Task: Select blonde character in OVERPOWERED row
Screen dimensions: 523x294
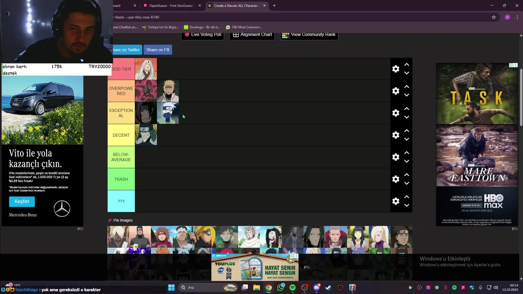Action: pyautogui.click(x=168, y=91)
